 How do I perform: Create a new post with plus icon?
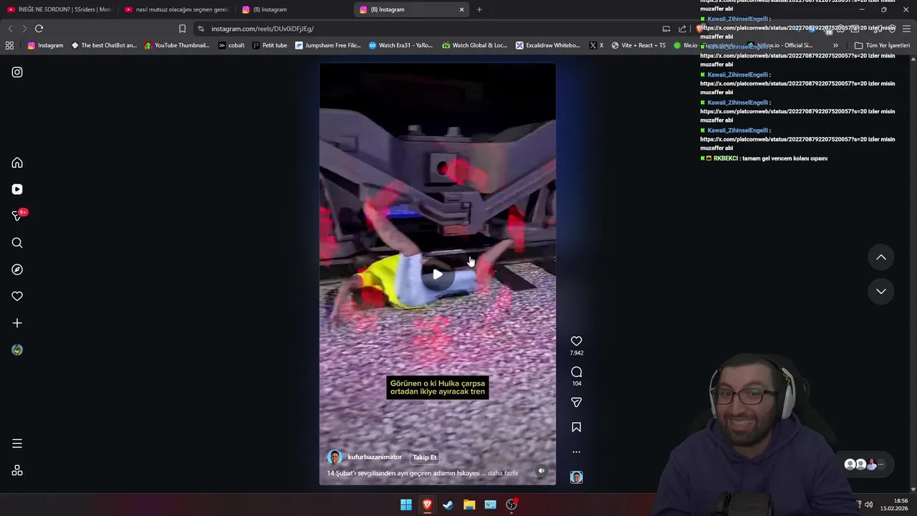pos(17,323)
